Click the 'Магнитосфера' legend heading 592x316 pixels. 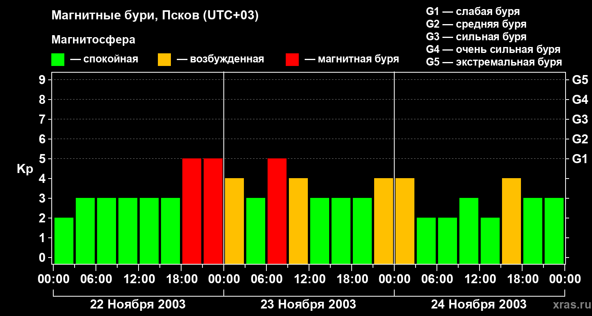tap(94, 40)
